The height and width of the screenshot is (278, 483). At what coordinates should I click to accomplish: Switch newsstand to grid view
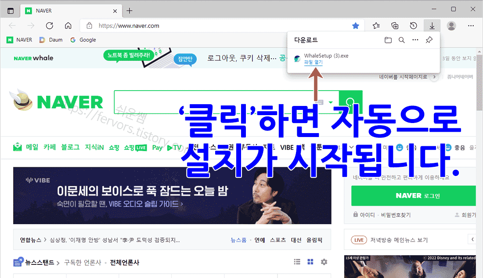[310, 262]
